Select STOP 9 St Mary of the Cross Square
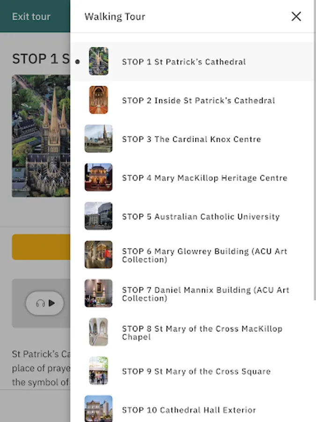 tap(196, 371)
